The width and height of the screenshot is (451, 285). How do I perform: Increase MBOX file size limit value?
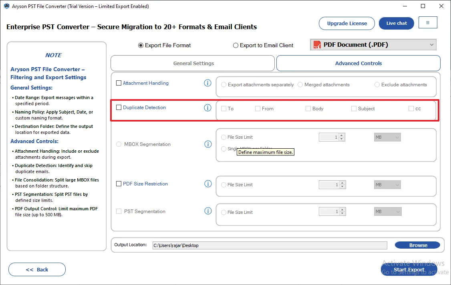341,135
